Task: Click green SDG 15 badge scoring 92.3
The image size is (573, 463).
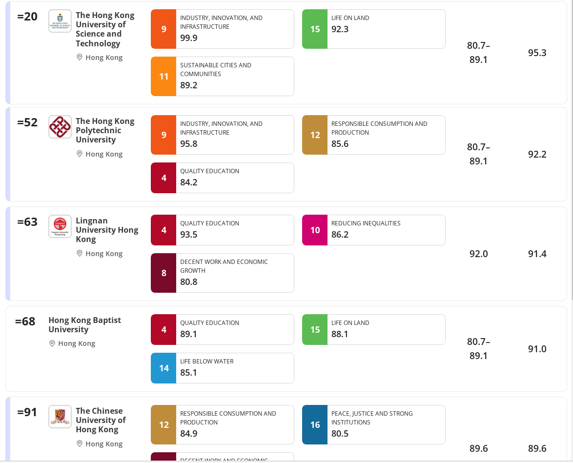Action: pos(315,29)
